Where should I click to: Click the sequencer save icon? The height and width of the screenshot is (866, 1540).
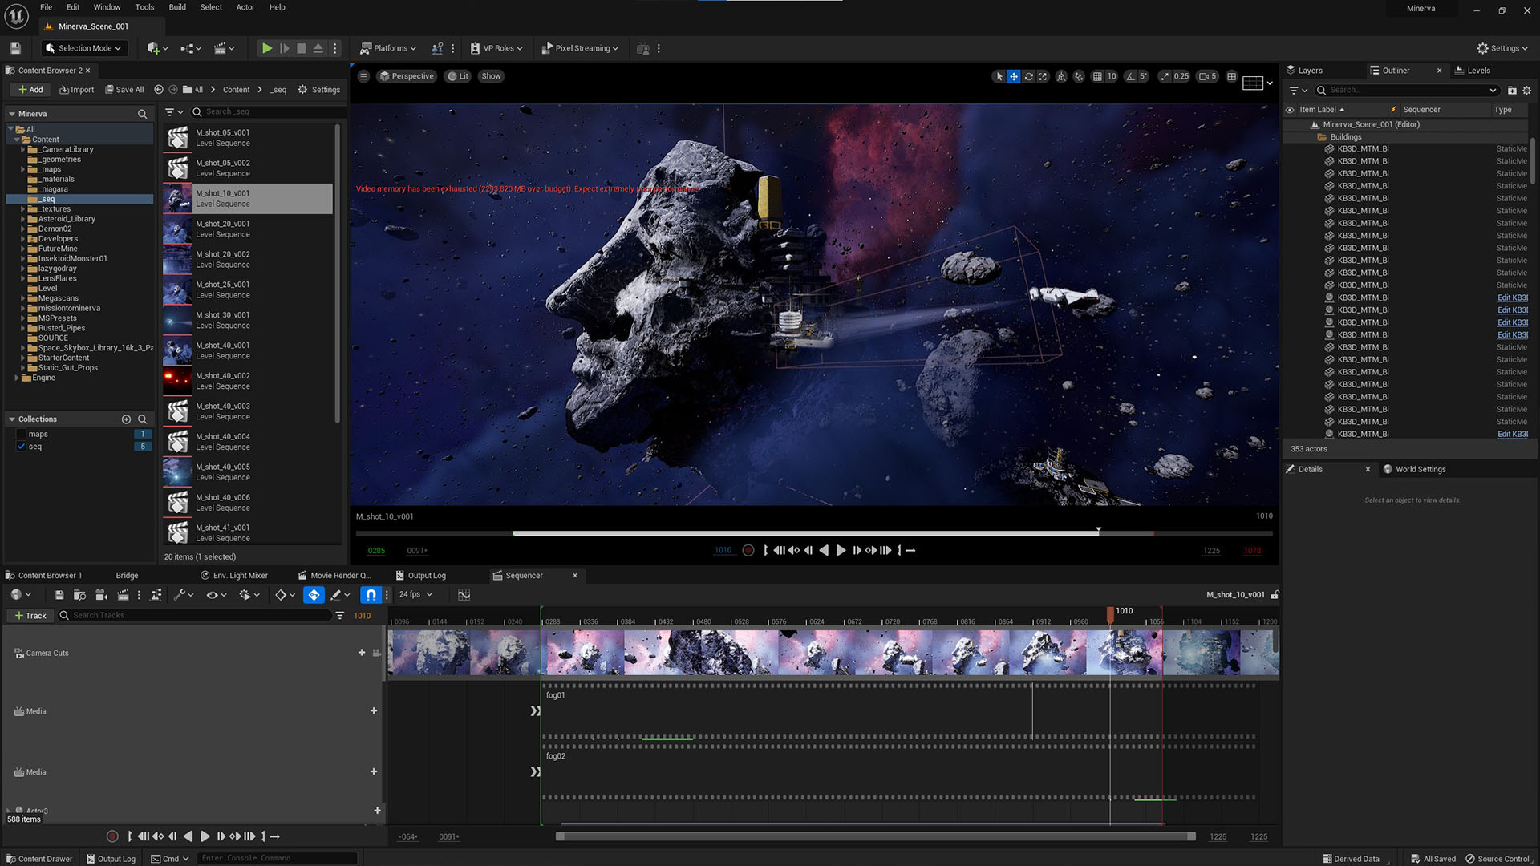pyautogui.click(x=59, y=595)
